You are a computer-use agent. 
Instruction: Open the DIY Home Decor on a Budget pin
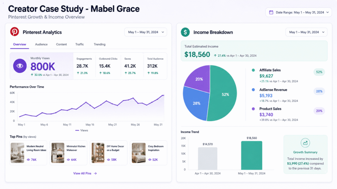point(109,153)
